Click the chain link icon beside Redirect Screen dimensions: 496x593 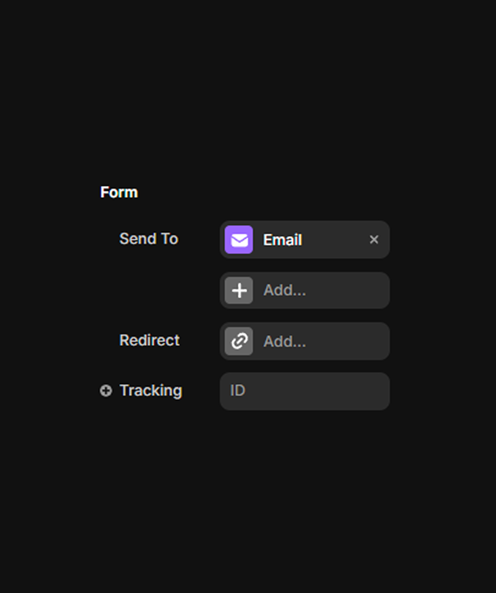(x=239, y=341)
